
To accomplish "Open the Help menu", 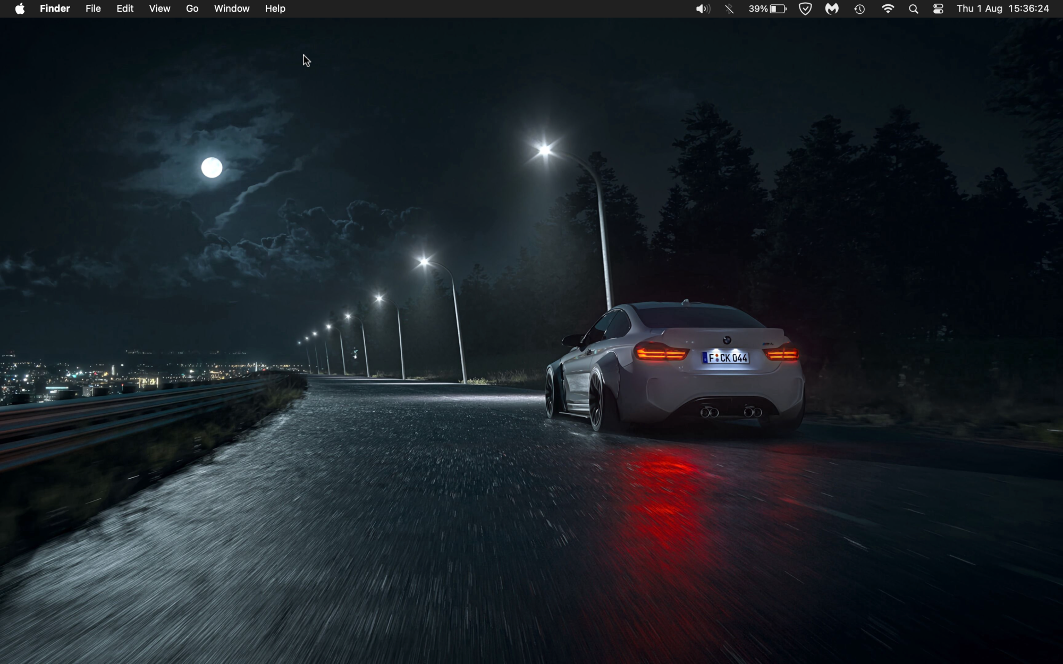I will click(275, 8).
